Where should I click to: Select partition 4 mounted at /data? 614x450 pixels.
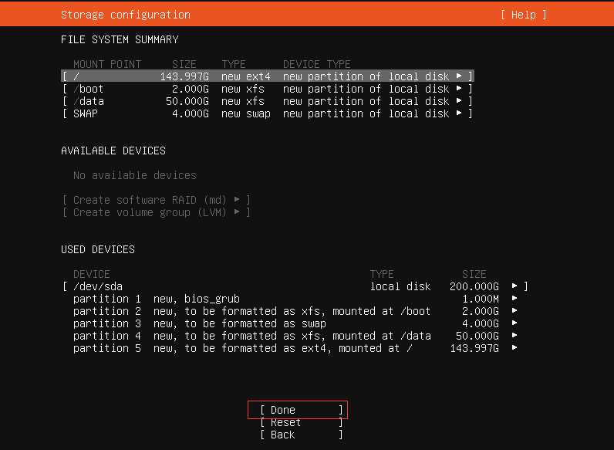pos(295,336)
